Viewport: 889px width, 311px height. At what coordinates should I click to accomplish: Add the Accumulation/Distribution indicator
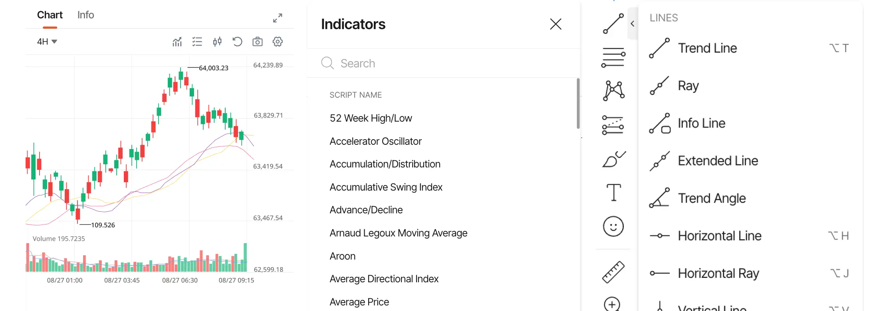(x=385, y=164)
